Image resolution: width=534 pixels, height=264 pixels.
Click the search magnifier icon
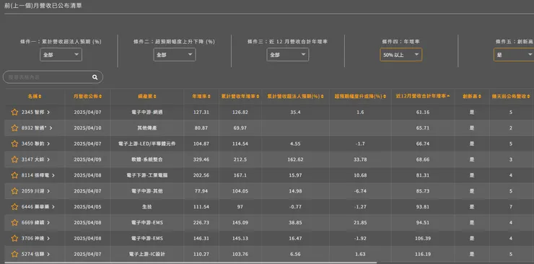pyautogui.click(x=95, y=77)
